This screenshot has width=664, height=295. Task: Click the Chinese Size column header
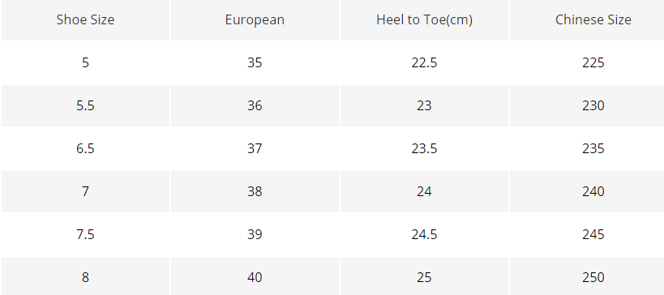[x=593, y=20]
